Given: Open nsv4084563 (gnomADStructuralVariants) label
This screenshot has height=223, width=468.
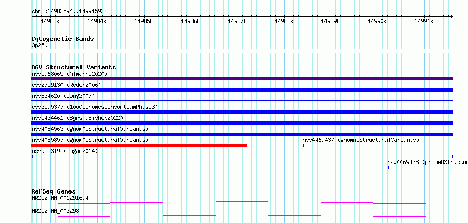Looking at the screenshot, I should pos(90,129).
